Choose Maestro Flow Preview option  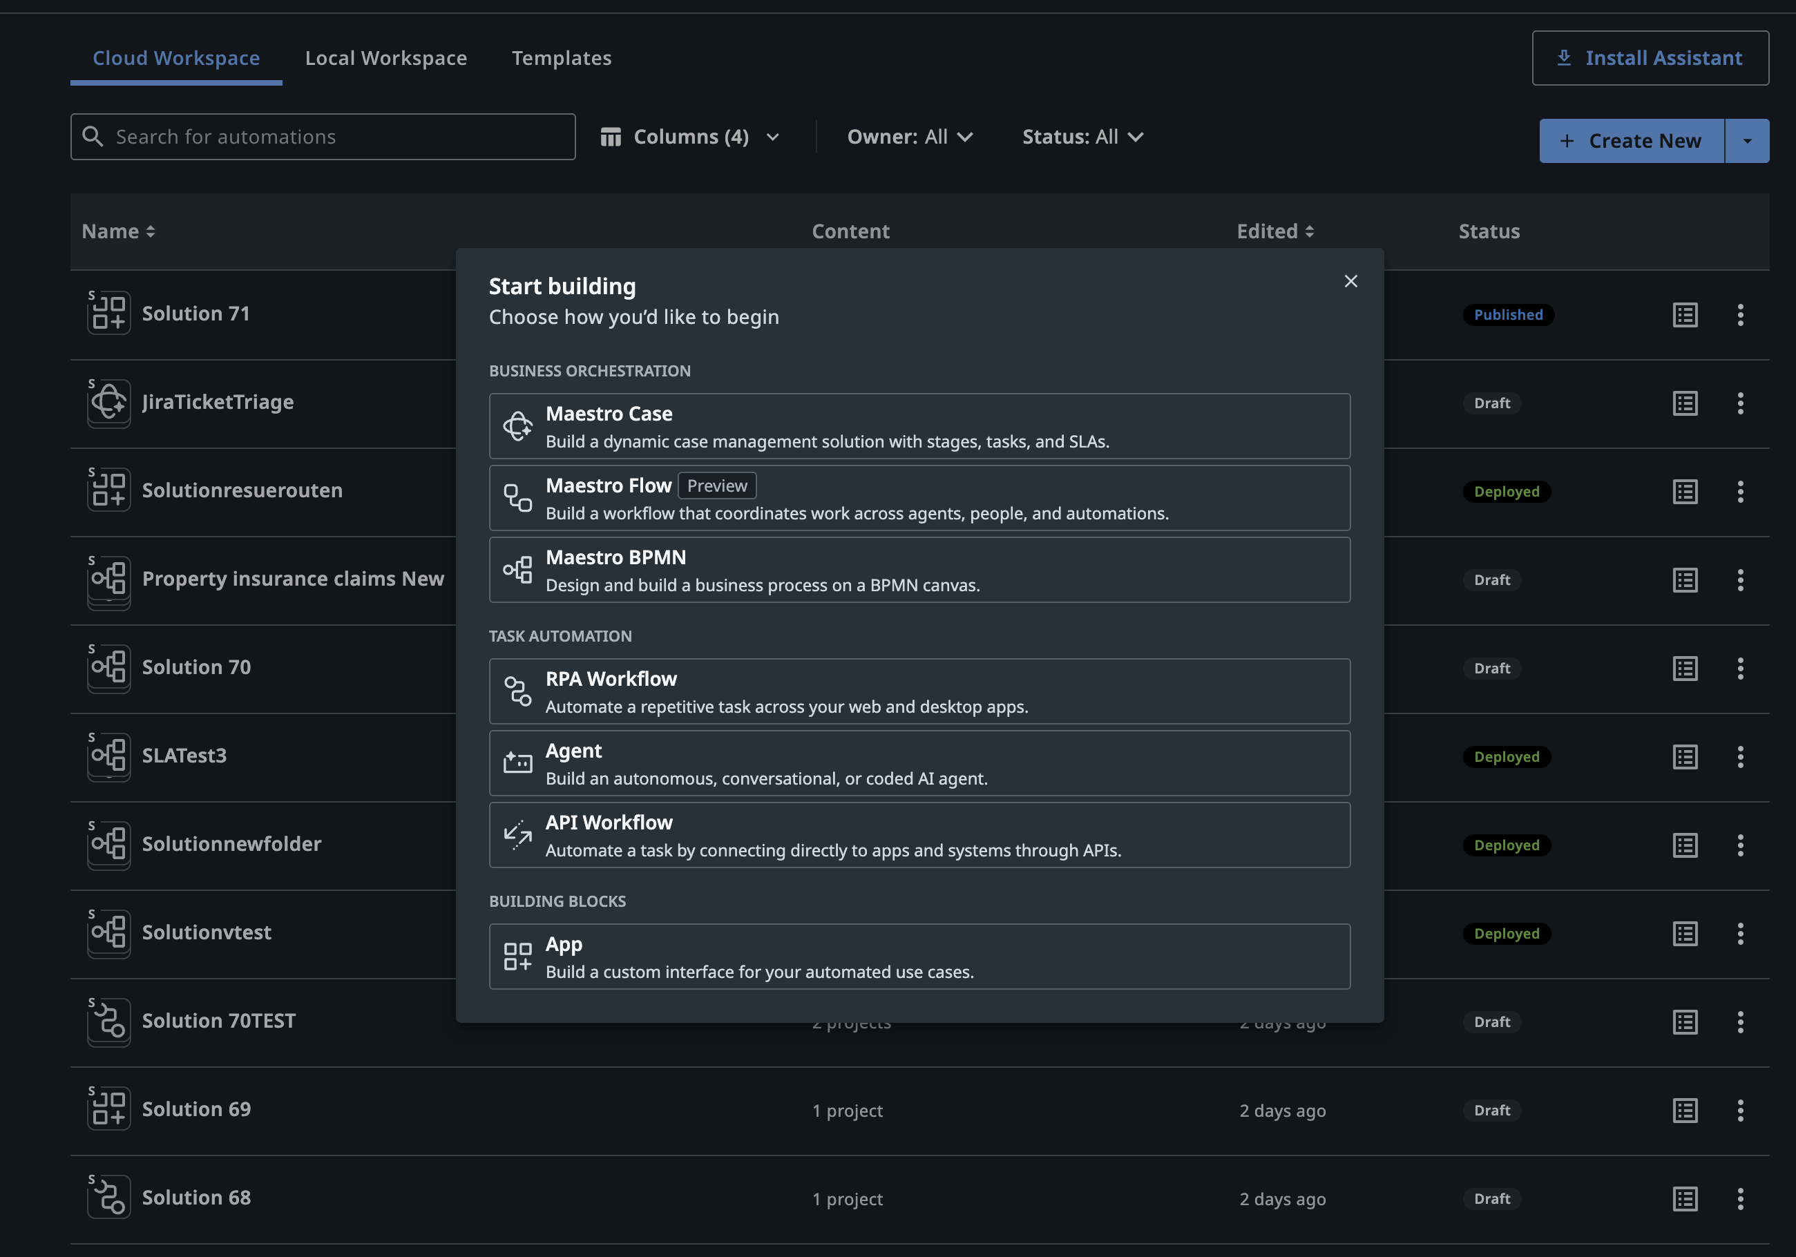[920, 498]
